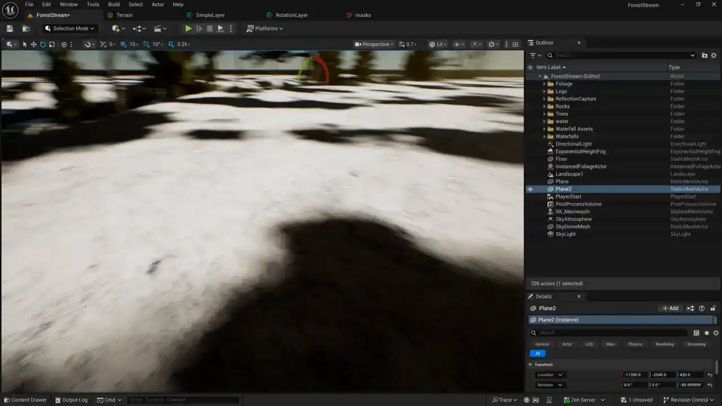Open the Browse content icon in the toolbar

[x=26, y=29]
